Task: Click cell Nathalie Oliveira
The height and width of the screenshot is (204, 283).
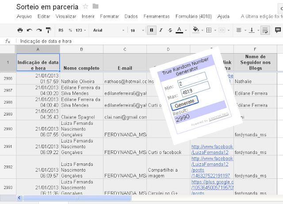Action: click(81, 78)
